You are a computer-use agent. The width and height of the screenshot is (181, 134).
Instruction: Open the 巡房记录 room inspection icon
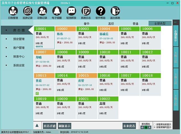pos(28,12)
